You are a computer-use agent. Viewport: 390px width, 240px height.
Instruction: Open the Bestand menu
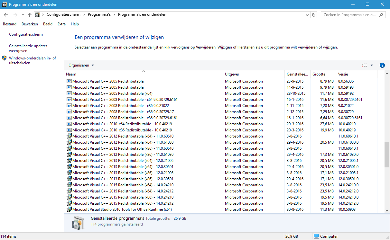[10, 24]
